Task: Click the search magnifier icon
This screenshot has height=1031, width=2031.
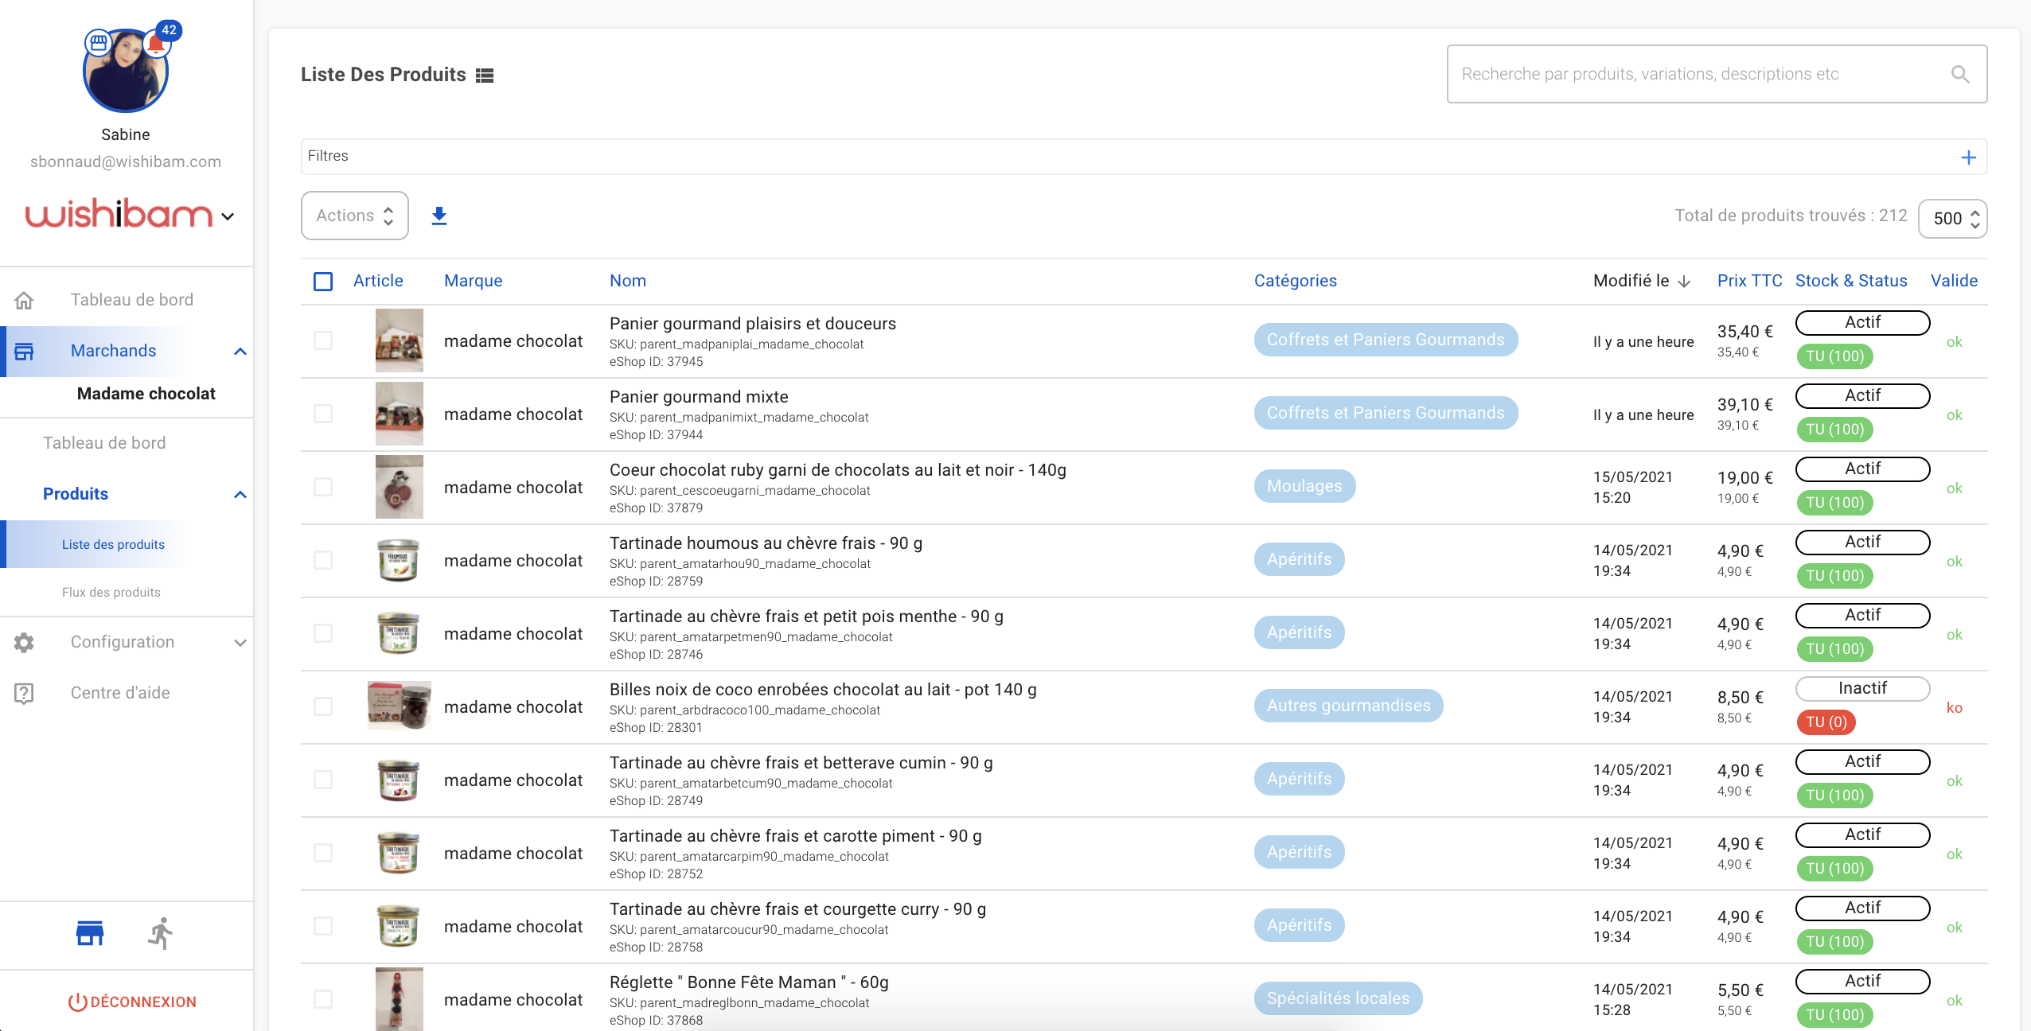Action: click(x=1960, y=74)
